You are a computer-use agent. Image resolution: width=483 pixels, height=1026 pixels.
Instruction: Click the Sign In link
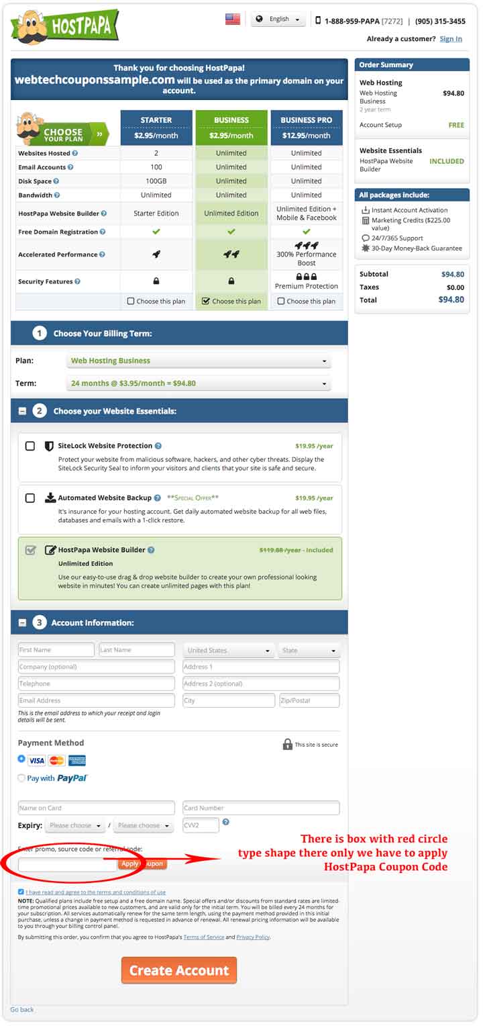pyautogui.click(x=451, y=39)
